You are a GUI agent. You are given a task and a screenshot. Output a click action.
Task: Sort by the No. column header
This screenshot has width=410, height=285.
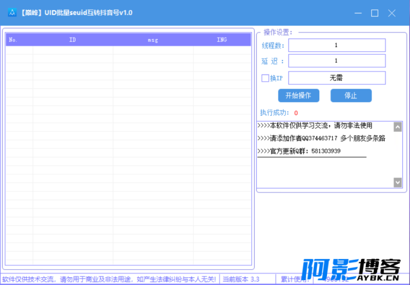pyautogui.click(x=13, y=40)
